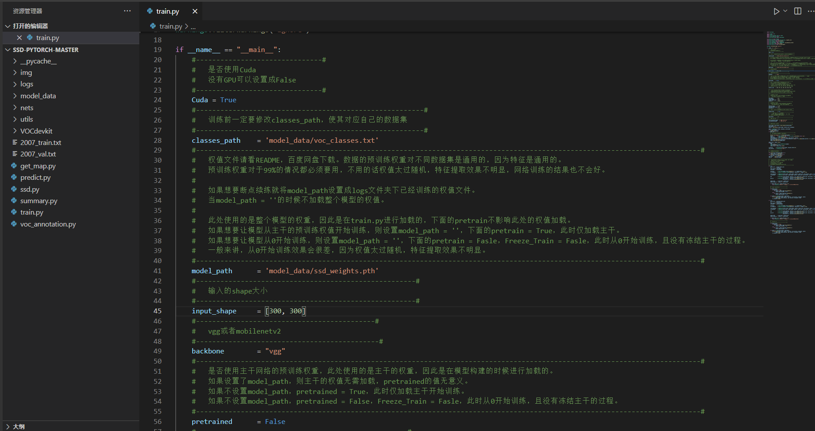Click Python icon of voc_annotation.py
Screen dimensions: 815x431
coord(14,224)
